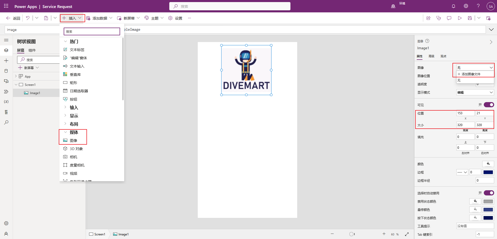Open the border style dropdown

pos(462,172)
